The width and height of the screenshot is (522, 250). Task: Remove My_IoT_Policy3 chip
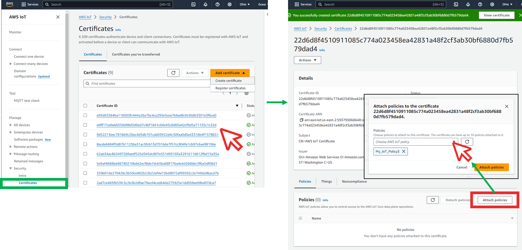[x=404, y=152]
